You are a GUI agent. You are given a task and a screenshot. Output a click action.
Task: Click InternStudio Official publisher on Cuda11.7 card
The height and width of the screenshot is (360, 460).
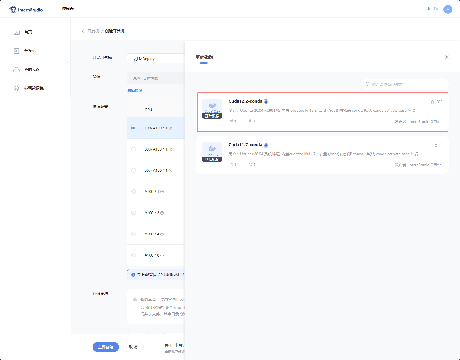click(425, 165)
